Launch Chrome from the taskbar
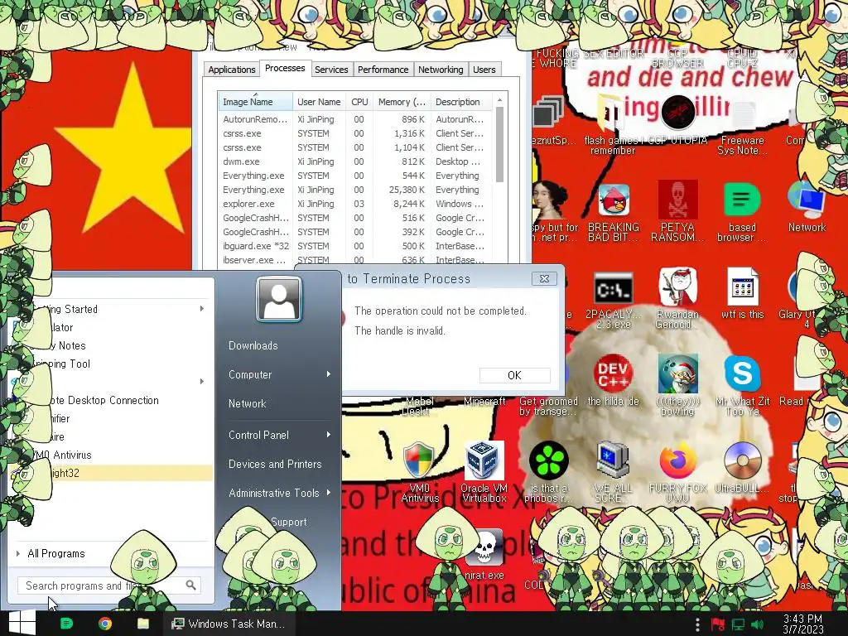The height and width of the screenshot is (636, 848). [x=105, y=624]
